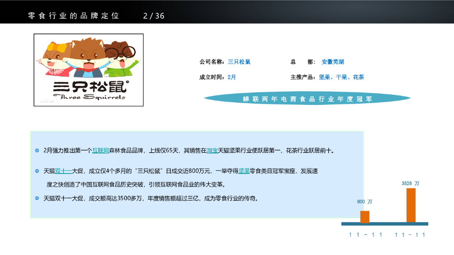Image resolution: width=454 pixels, height=255 pixels.
Task: Click the 互联网 hyperlink in first bullet
Action: pos(101,151)
